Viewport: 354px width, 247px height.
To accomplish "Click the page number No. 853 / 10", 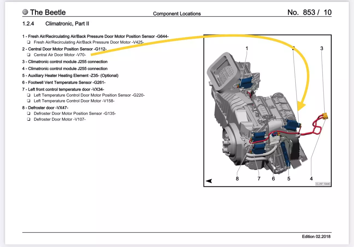I will 309,12.
